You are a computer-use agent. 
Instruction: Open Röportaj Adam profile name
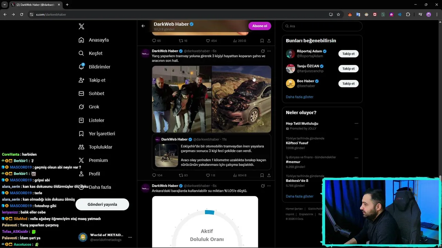click(309, 51)
